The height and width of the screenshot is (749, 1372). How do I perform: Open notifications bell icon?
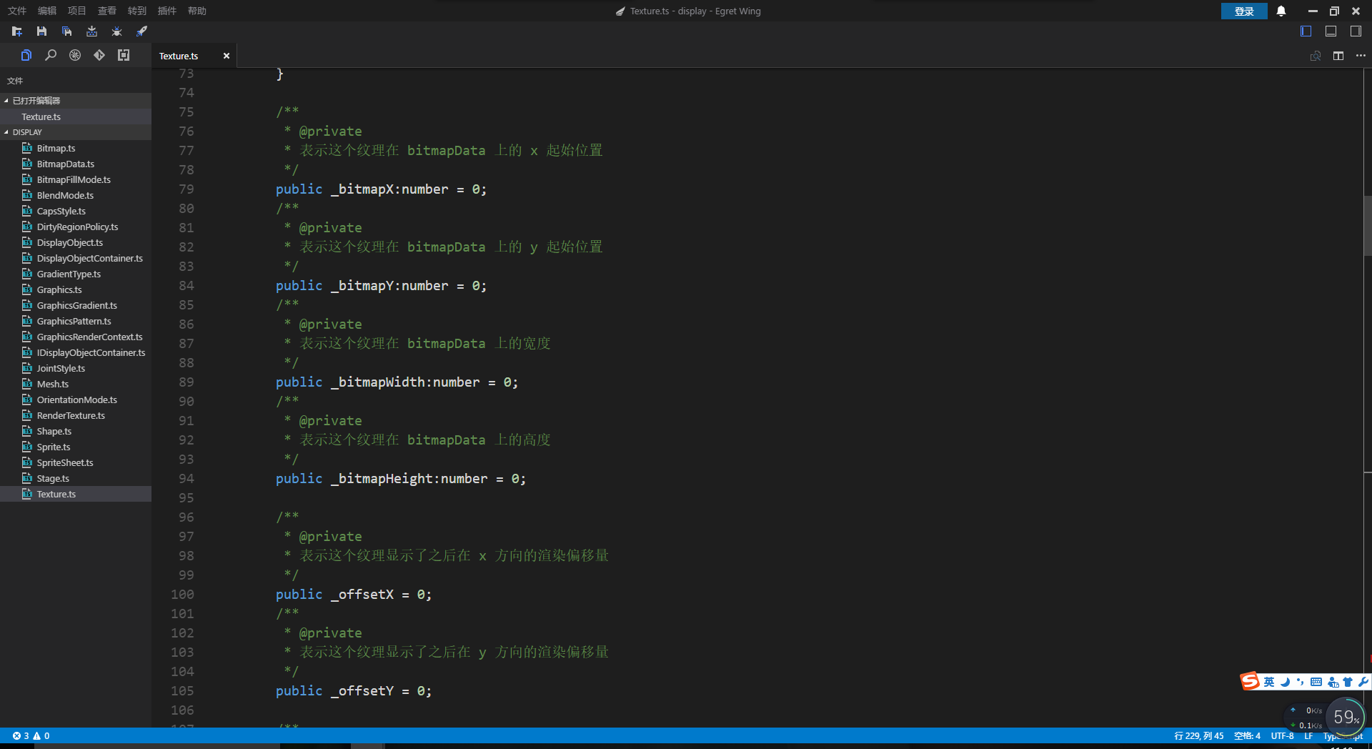1281,11
